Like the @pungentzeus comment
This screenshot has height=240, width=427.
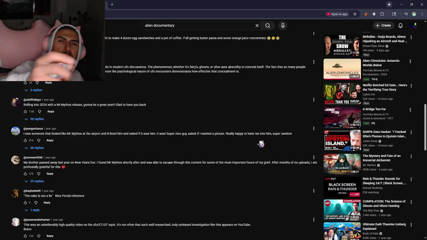pyautogui.click(x=25, y=140)
